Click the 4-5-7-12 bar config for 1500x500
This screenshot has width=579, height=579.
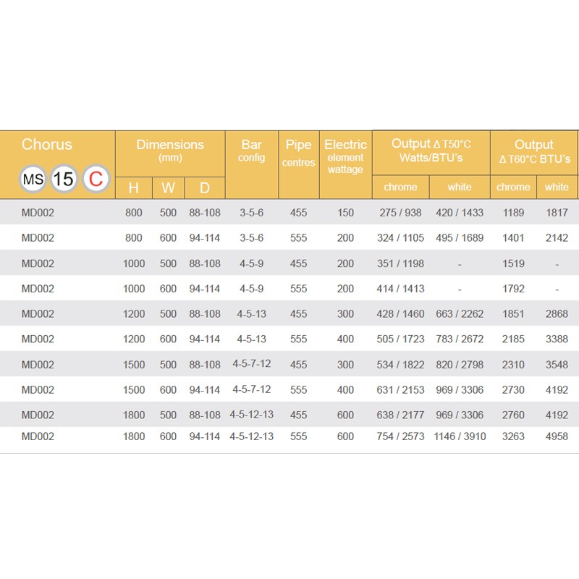(x=251, y=364)
